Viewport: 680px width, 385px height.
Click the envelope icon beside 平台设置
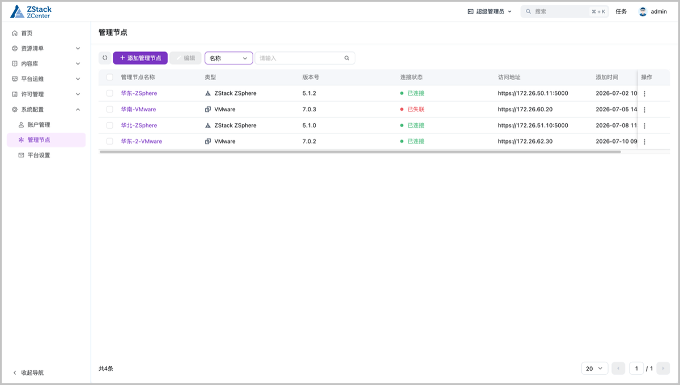[x=22, y=155]
